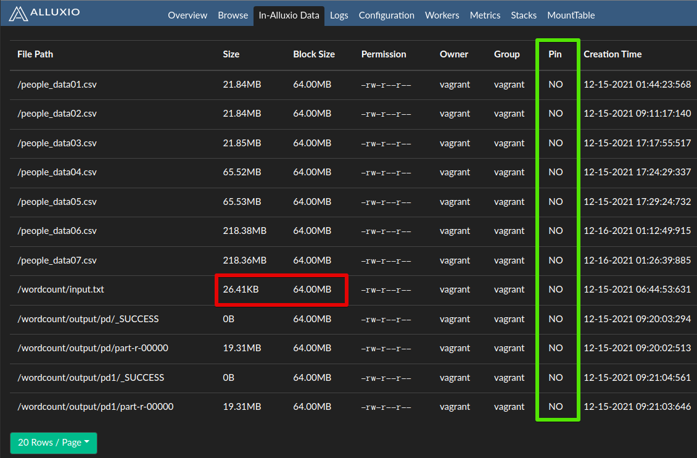Click creation time 12-15-2021 06:44:53:631
697x458 pixels.
point(637,289)
